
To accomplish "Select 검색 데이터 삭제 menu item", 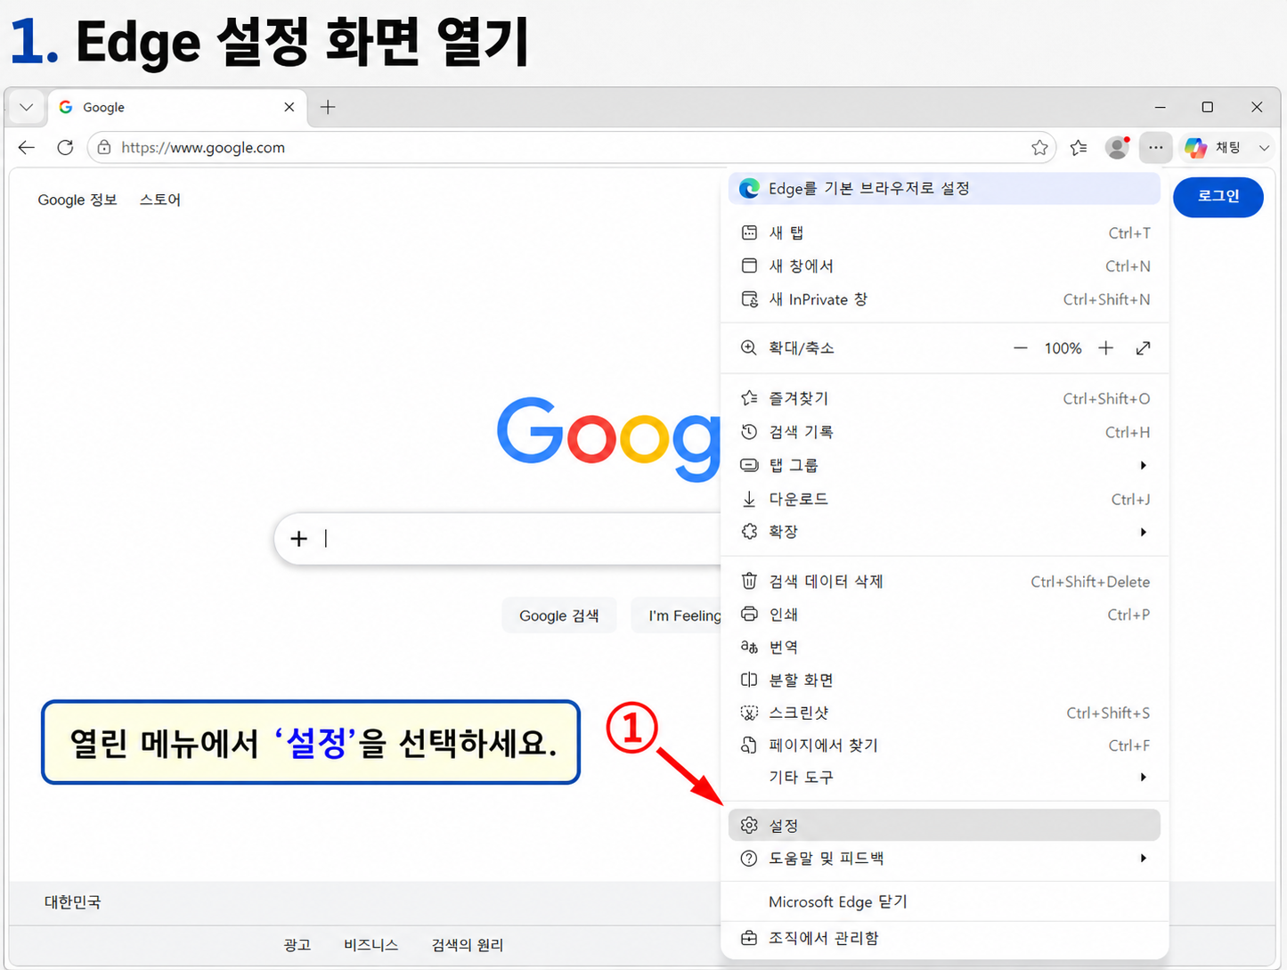I will pyautogui.click(x=944, y=582).
